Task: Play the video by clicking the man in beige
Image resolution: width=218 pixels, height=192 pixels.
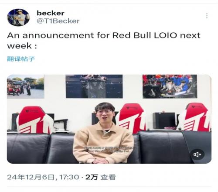Action: (104, 134)
